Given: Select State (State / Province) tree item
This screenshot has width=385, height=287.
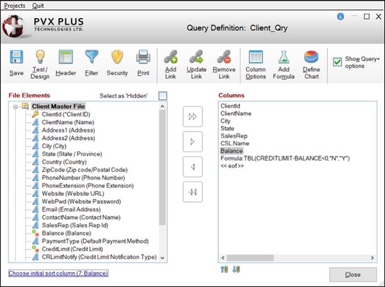Looking at the screenshot, I should point(72,154).
